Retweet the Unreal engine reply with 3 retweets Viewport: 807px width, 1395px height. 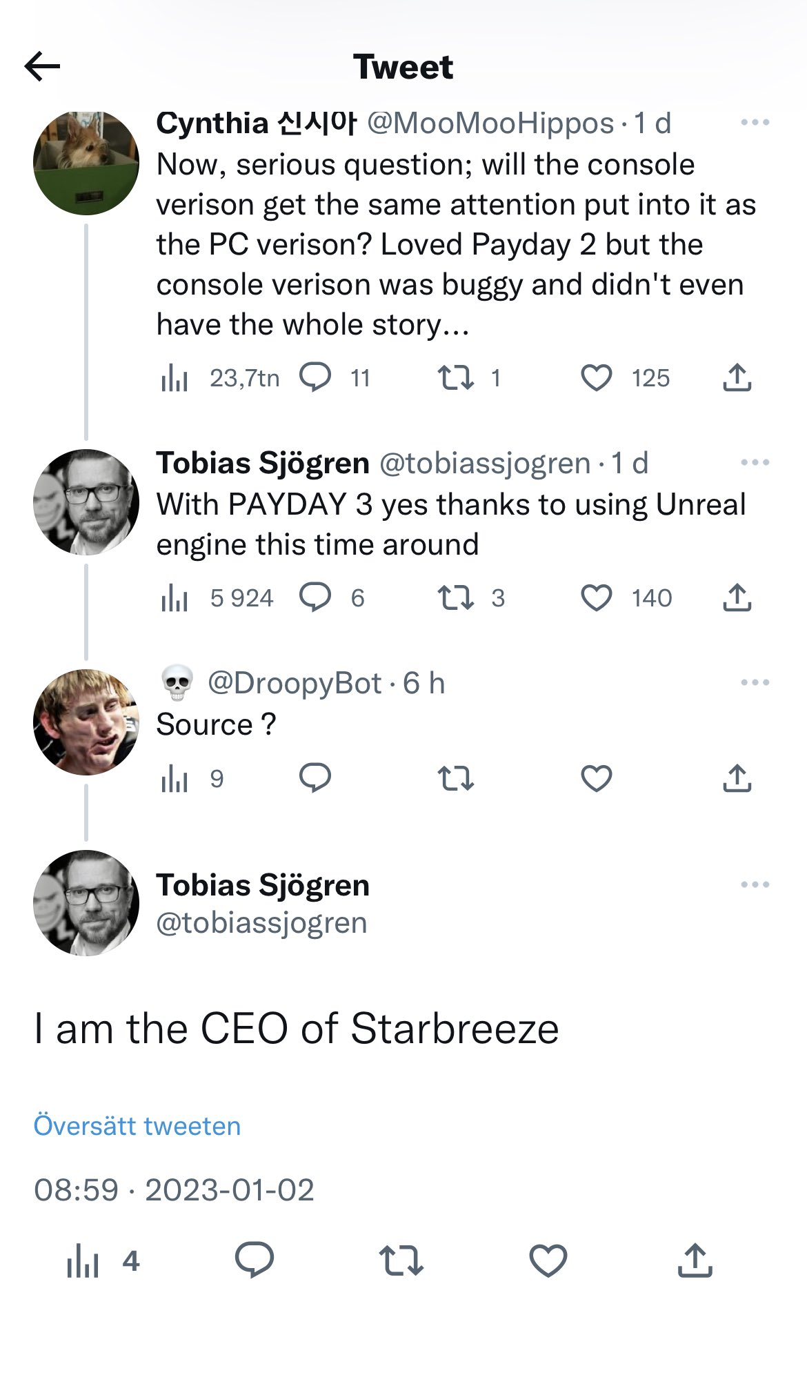coord(455,598)
